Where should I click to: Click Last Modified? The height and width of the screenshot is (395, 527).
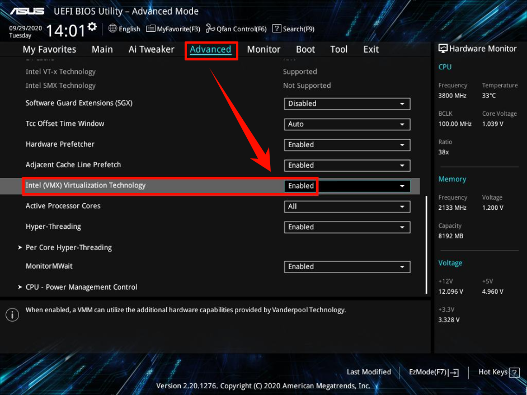tap(369, 372)
